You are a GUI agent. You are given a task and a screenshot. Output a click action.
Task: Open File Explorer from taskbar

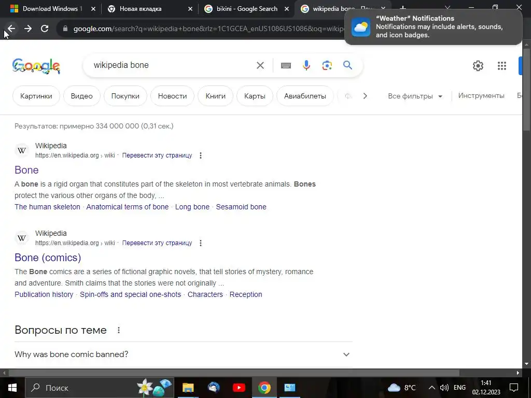188,388
